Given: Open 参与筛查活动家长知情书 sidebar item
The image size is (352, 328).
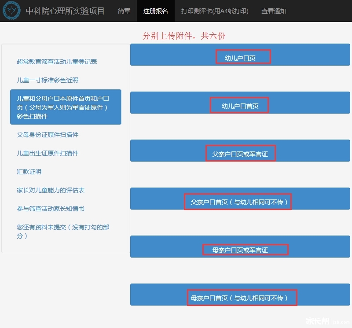Looking at the screenshot, I should click(51, 209).
